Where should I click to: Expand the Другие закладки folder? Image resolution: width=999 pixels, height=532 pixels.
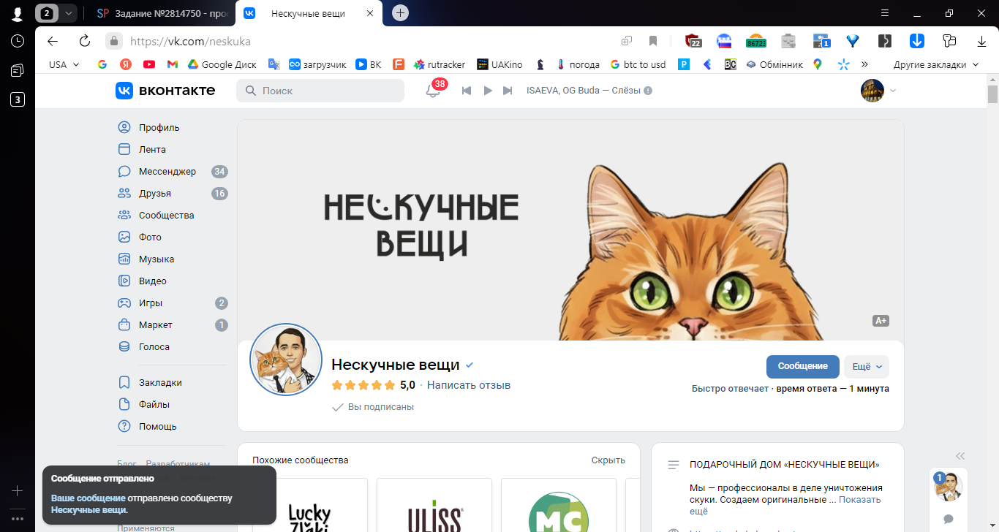click(x=936, y=64)
